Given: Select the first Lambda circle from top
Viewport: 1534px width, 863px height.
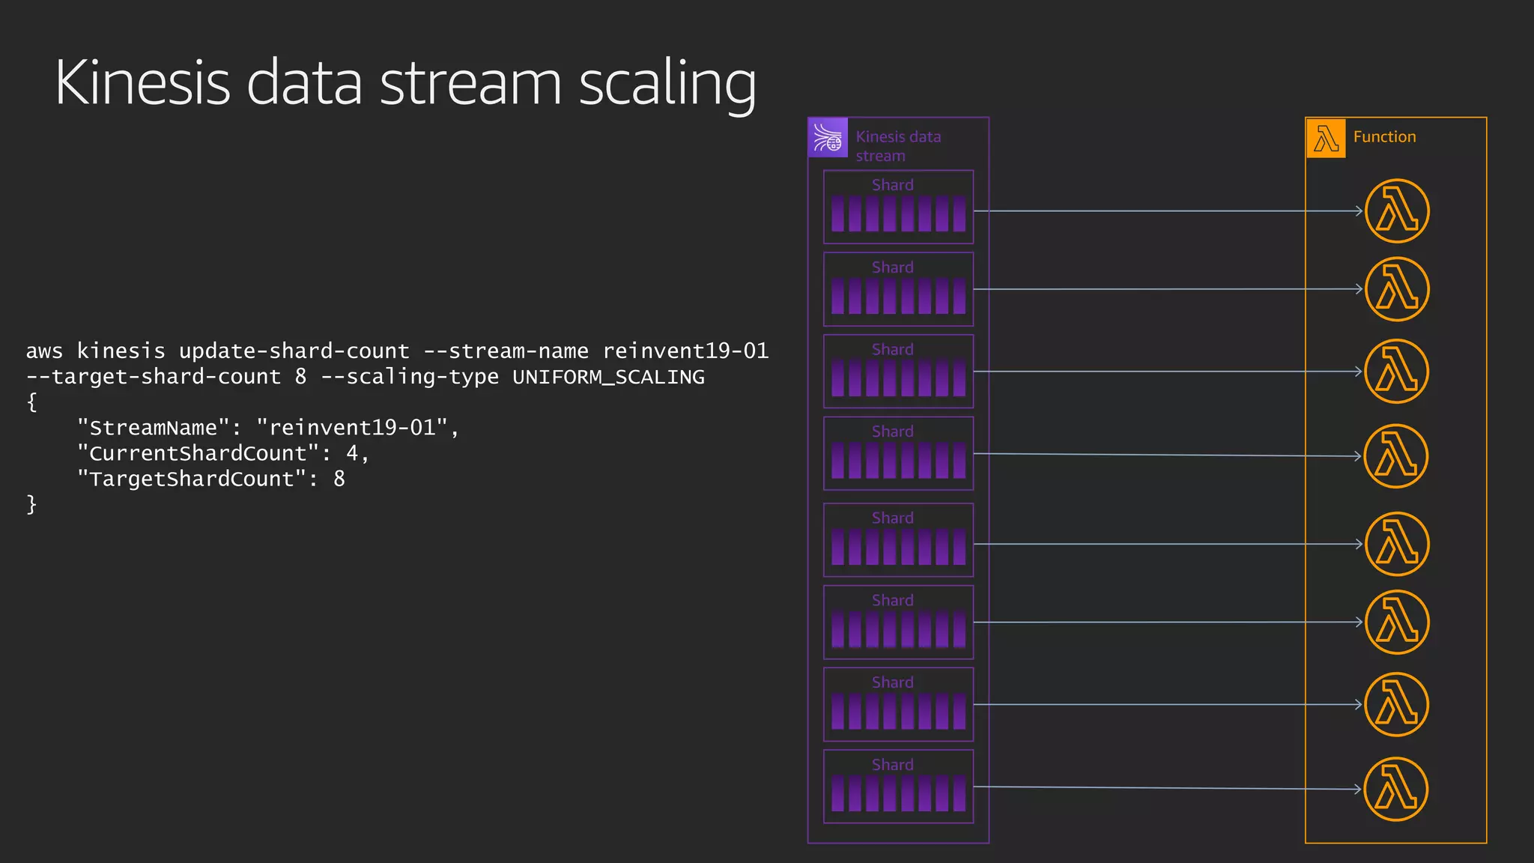Looking at the screenshot, I should [1397, 211].
